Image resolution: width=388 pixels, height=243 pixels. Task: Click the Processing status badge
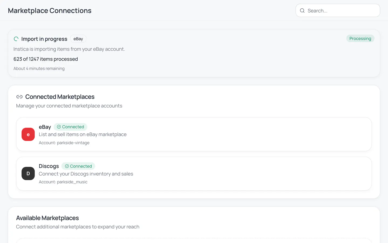360,39
